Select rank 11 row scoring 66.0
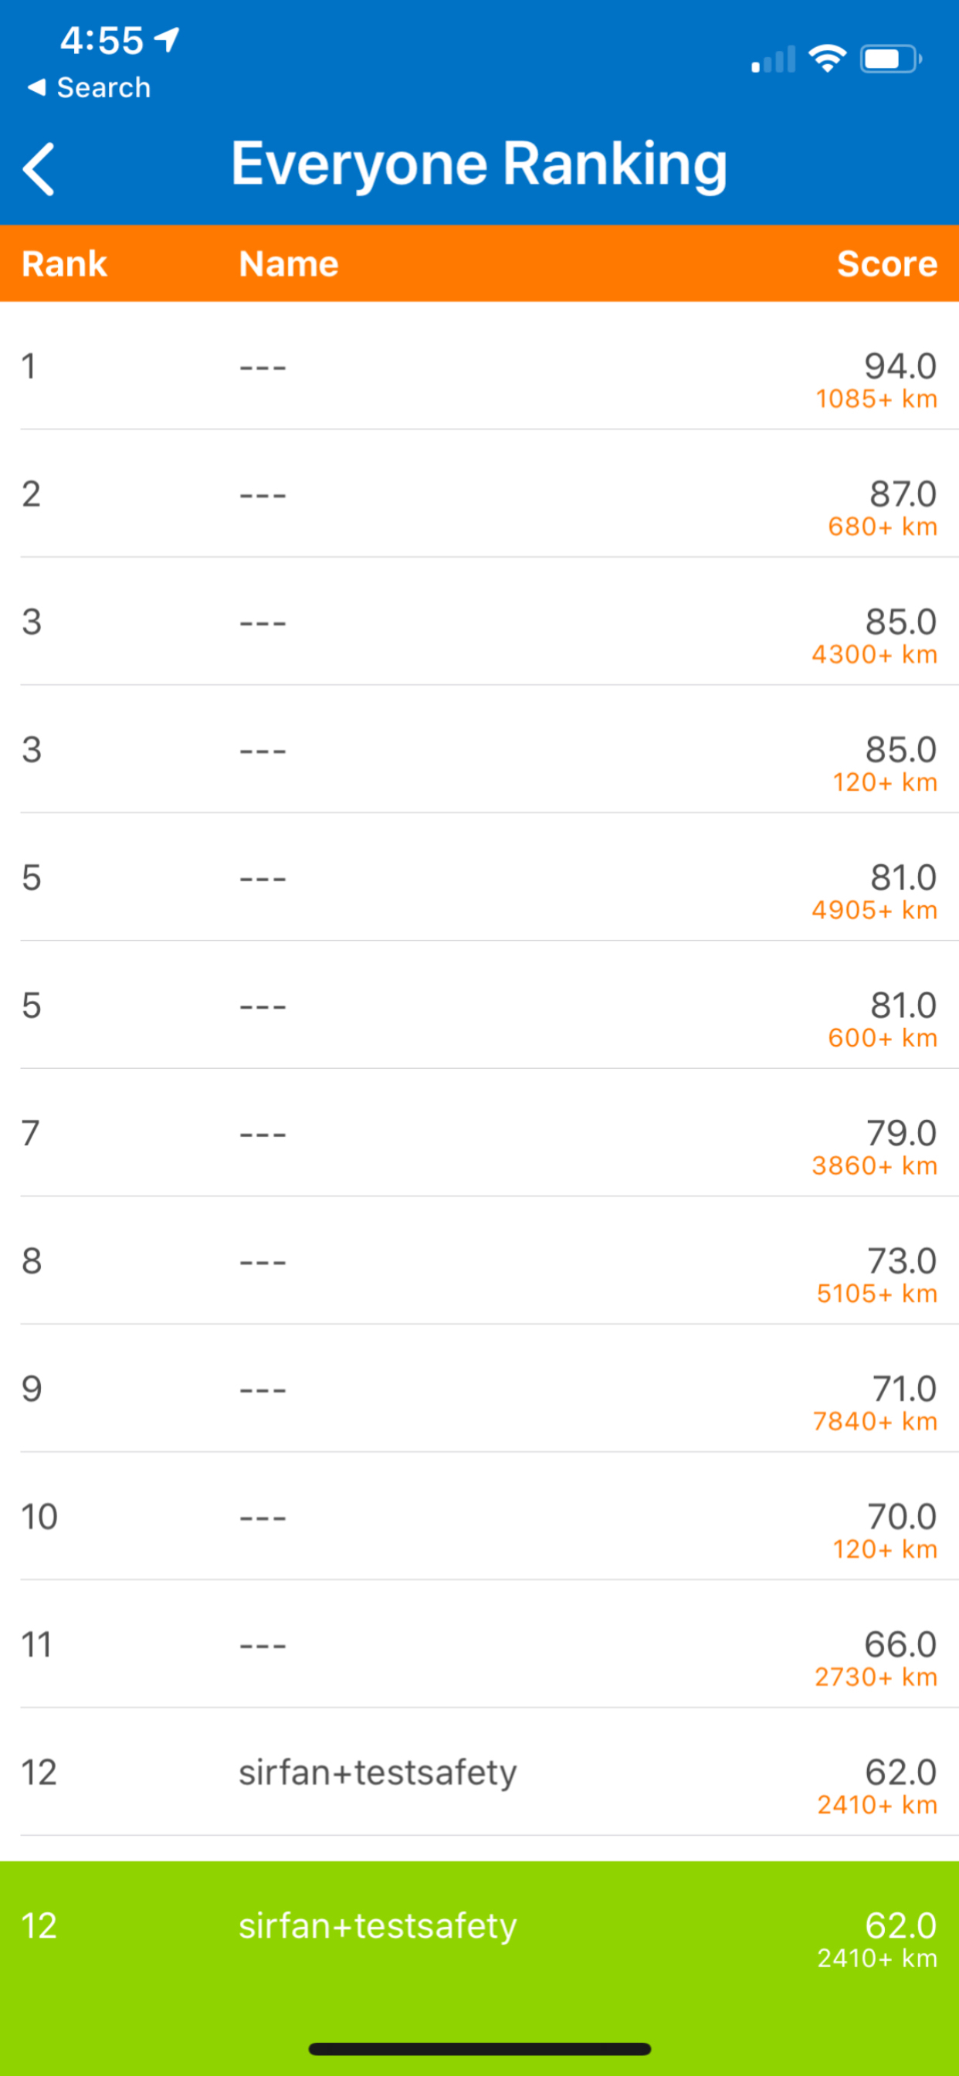The image size is (959, 2076). click(479, 1644)
